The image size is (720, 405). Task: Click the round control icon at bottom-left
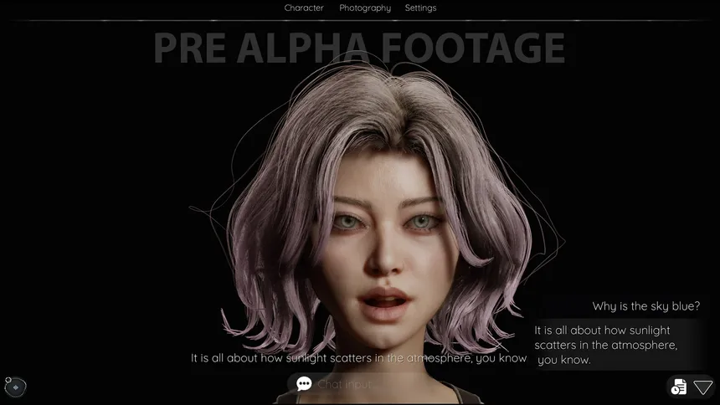16,387
